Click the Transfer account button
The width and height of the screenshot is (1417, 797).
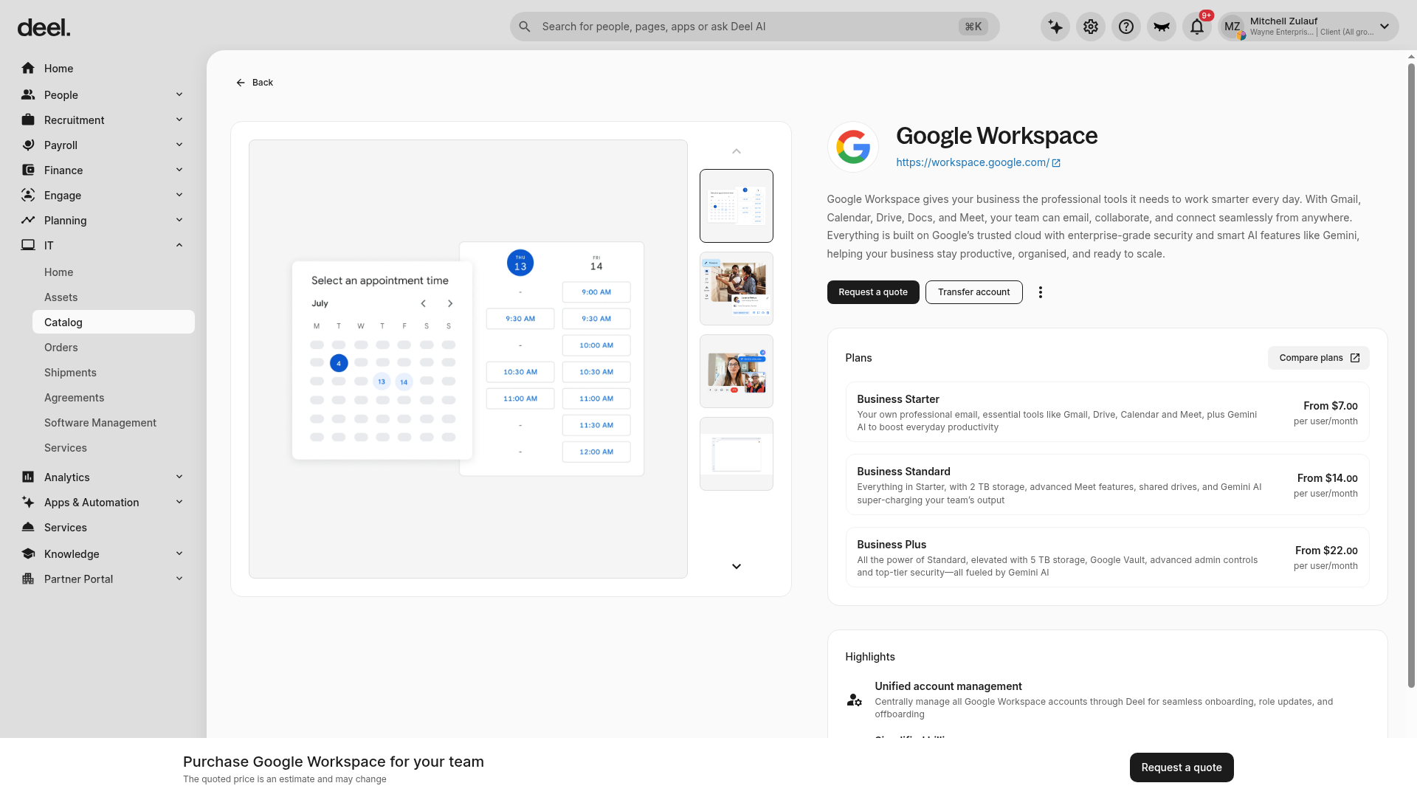pos(974,292)
